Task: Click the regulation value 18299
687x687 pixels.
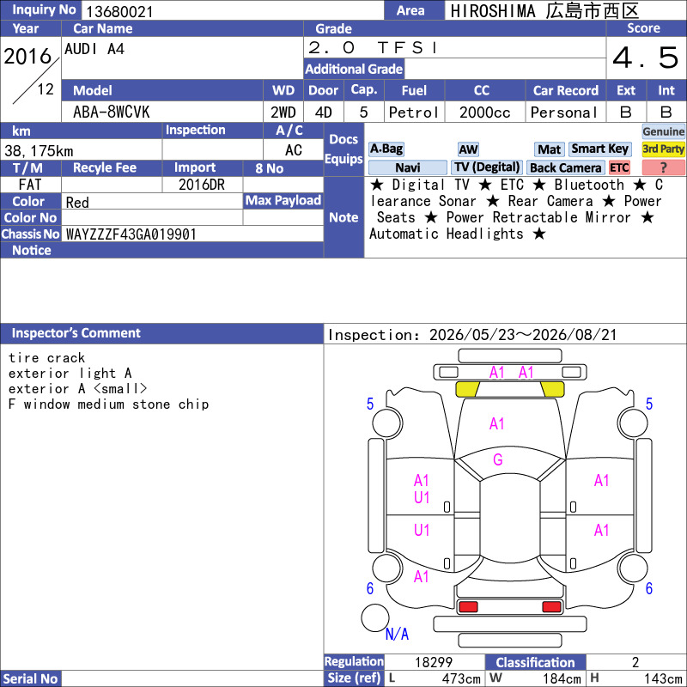Action: (x=434, y=662)
